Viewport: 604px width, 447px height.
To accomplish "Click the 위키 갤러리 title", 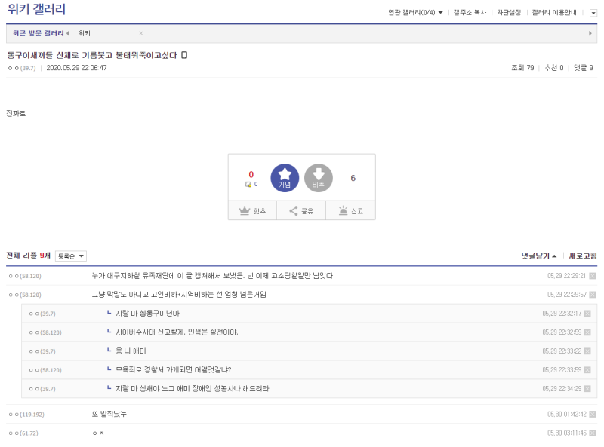I will 36,9.
